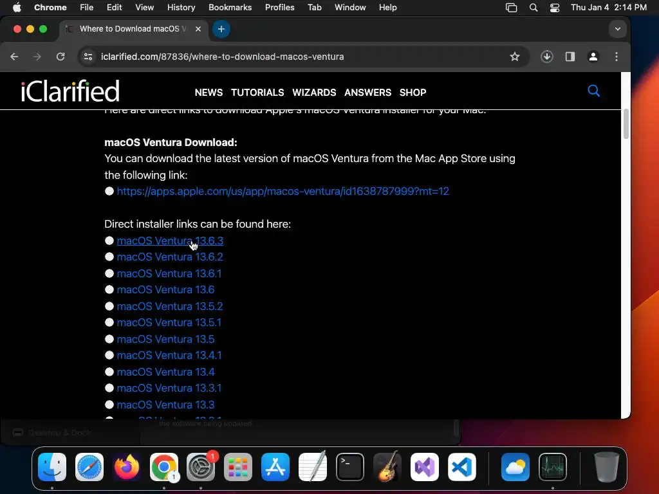Viewport: 659px width, 494px height.
Task: Open the Window menu
Action: click(350, 8)
